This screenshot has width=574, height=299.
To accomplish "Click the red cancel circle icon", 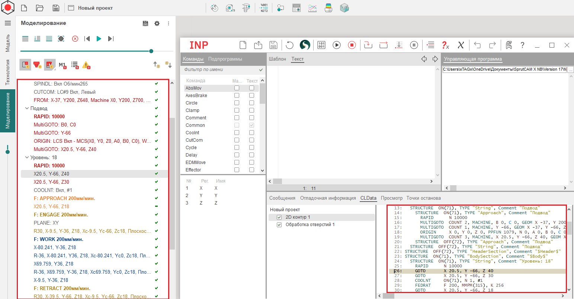I will pos(75,39).
